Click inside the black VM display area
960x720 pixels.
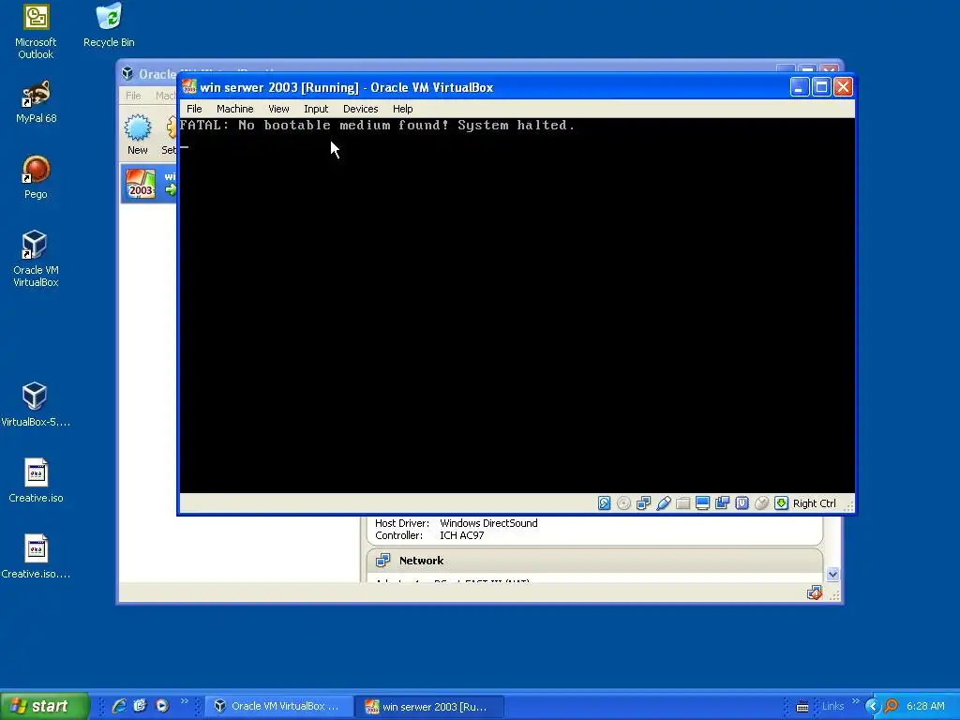click(517, 306)
